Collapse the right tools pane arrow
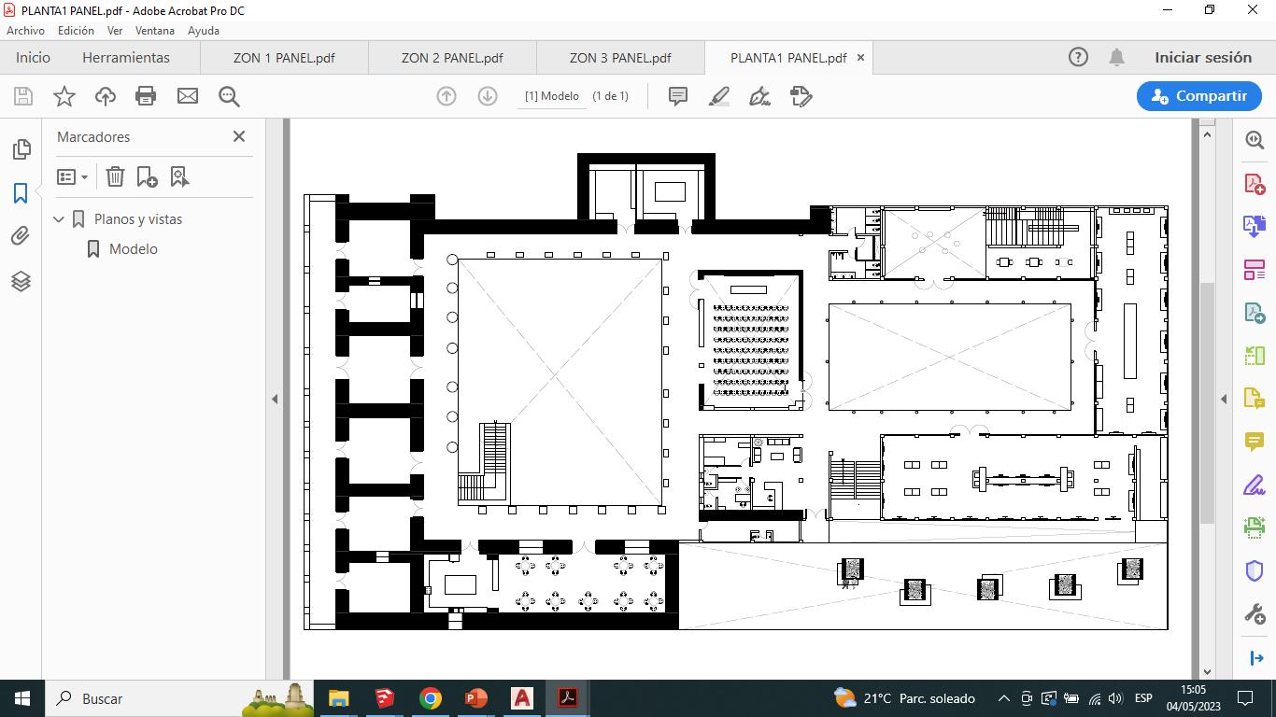Viewport: 1276px width, 717px height. click(x=1224, y=399)
